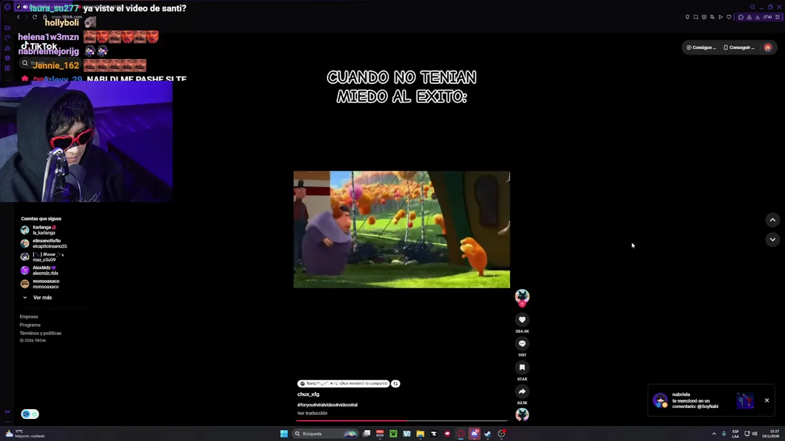Open the extensions cube icon in browser toolbar
Image resolution: width=785 pixels, height=441 pixels.
741,17
